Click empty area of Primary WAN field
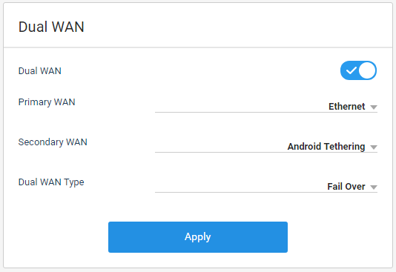 coord(240,107)
